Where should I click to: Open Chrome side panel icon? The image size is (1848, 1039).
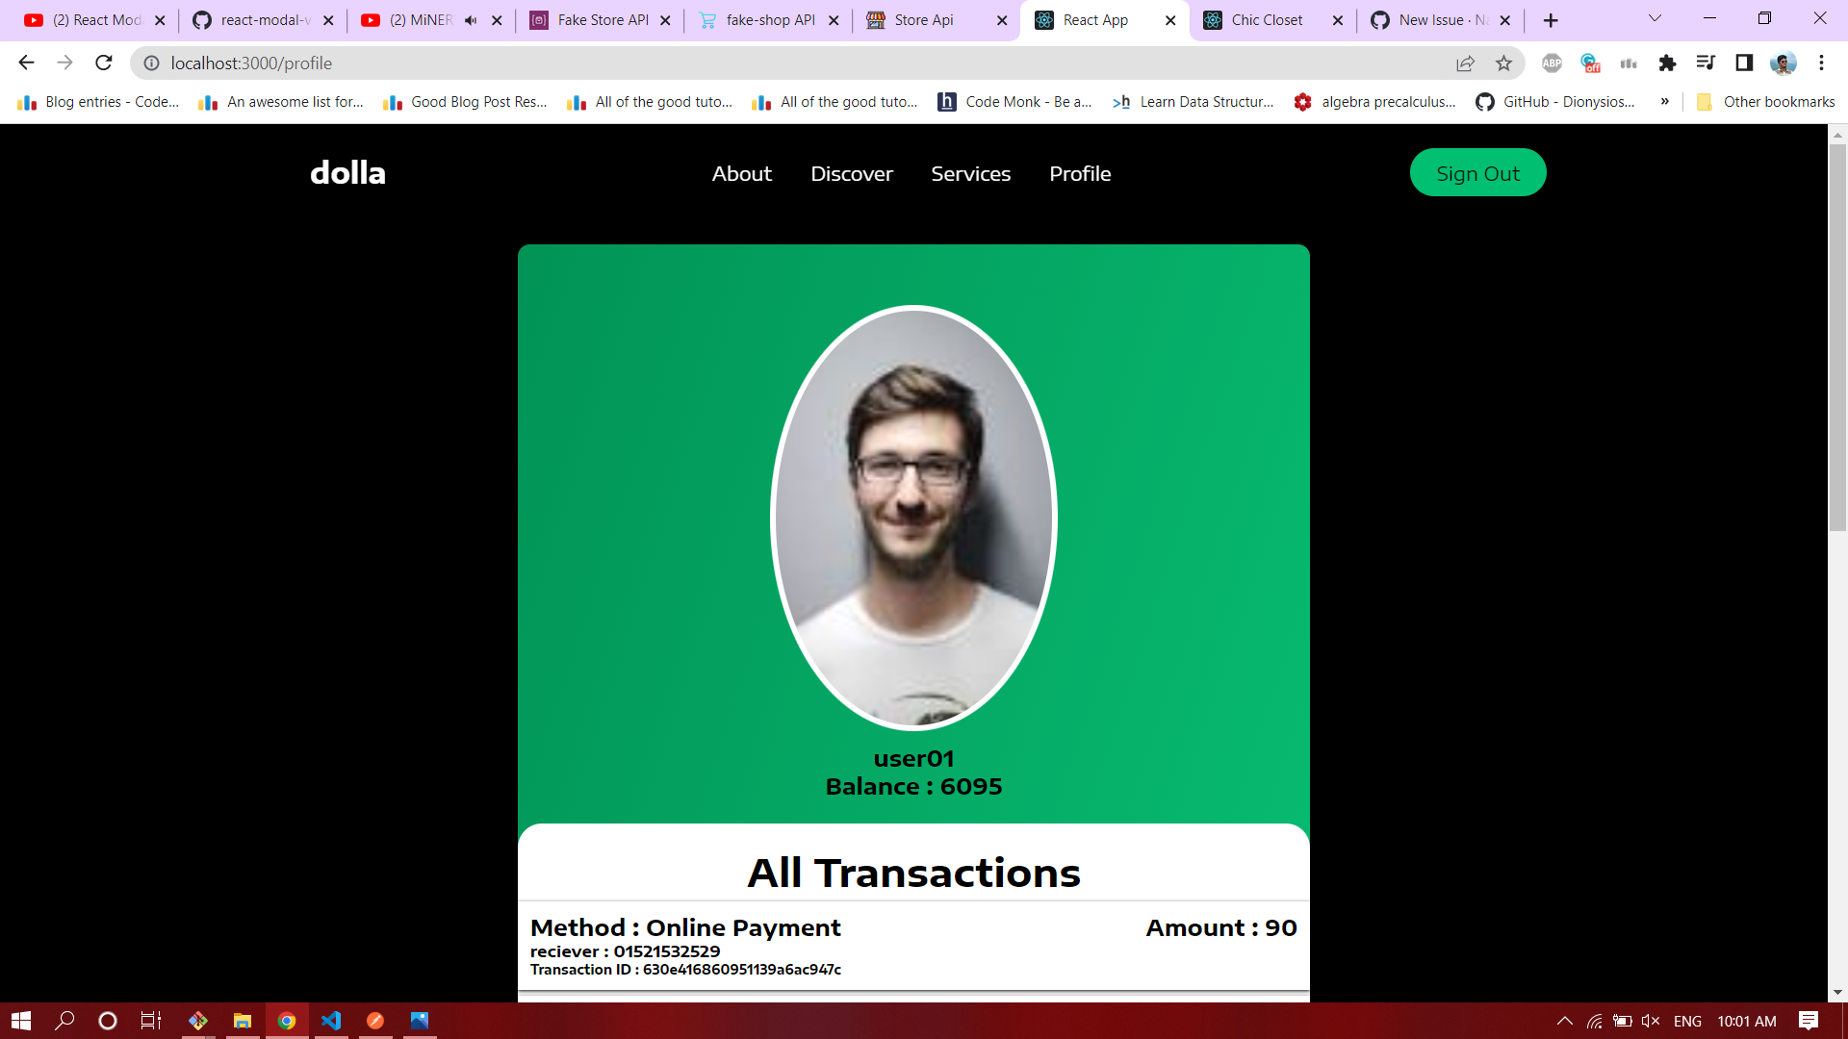point(1744,63)
